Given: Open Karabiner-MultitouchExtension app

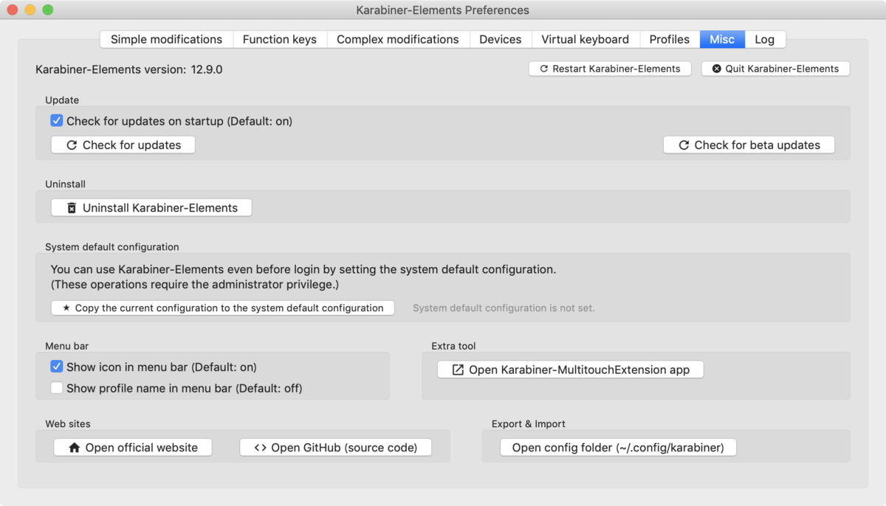Looking at the screenshot, I should [x=571, y=370].
